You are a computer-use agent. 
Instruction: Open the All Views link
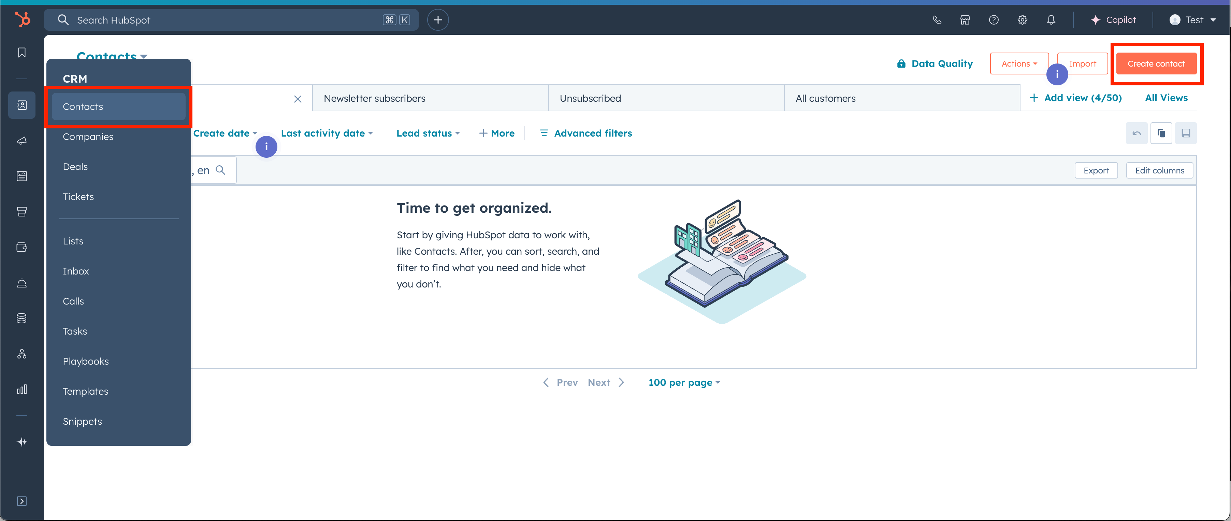click(1166, 98)
